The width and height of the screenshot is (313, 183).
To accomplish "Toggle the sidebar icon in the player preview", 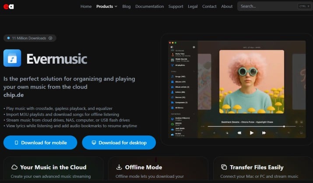I will pyautogui.click(x=172, y=47).
